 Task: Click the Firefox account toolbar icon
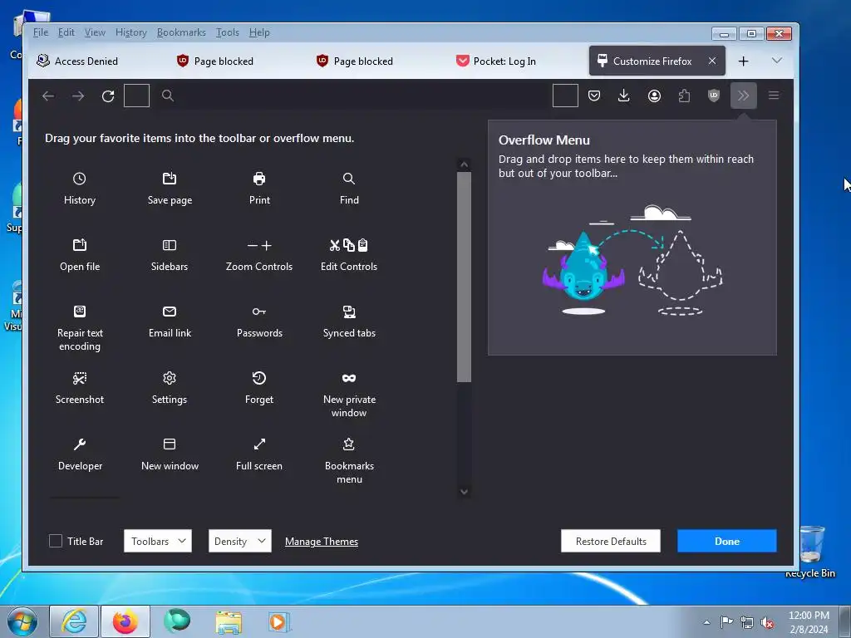(655, 96)
